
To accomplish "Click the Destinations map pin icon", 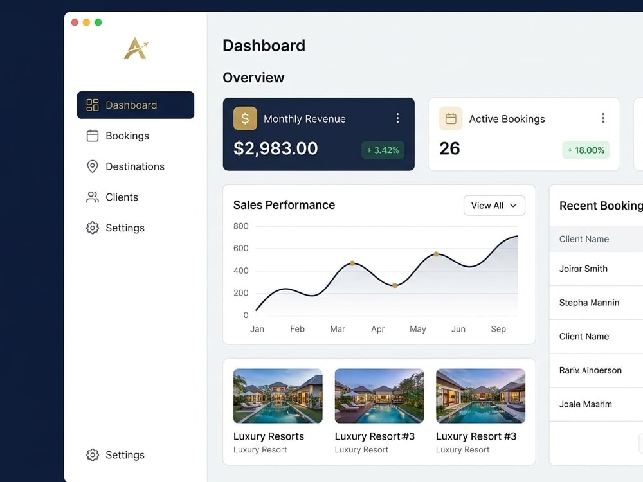I will (92, 166).
